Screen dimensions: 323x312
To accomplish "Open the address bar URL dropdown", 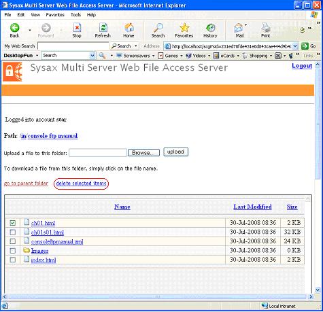I will (x=295, y=46).
